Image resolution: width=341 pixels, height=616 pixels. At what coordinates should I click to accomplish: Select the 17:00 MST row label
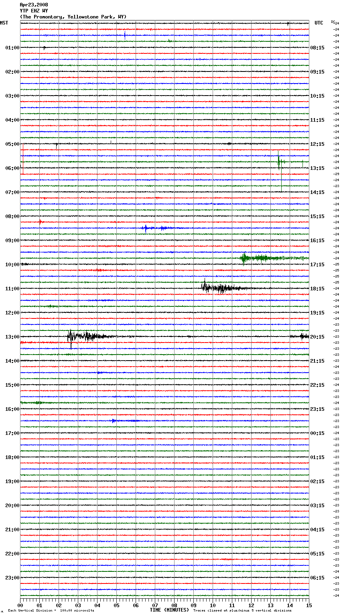[x=12, y=433]
